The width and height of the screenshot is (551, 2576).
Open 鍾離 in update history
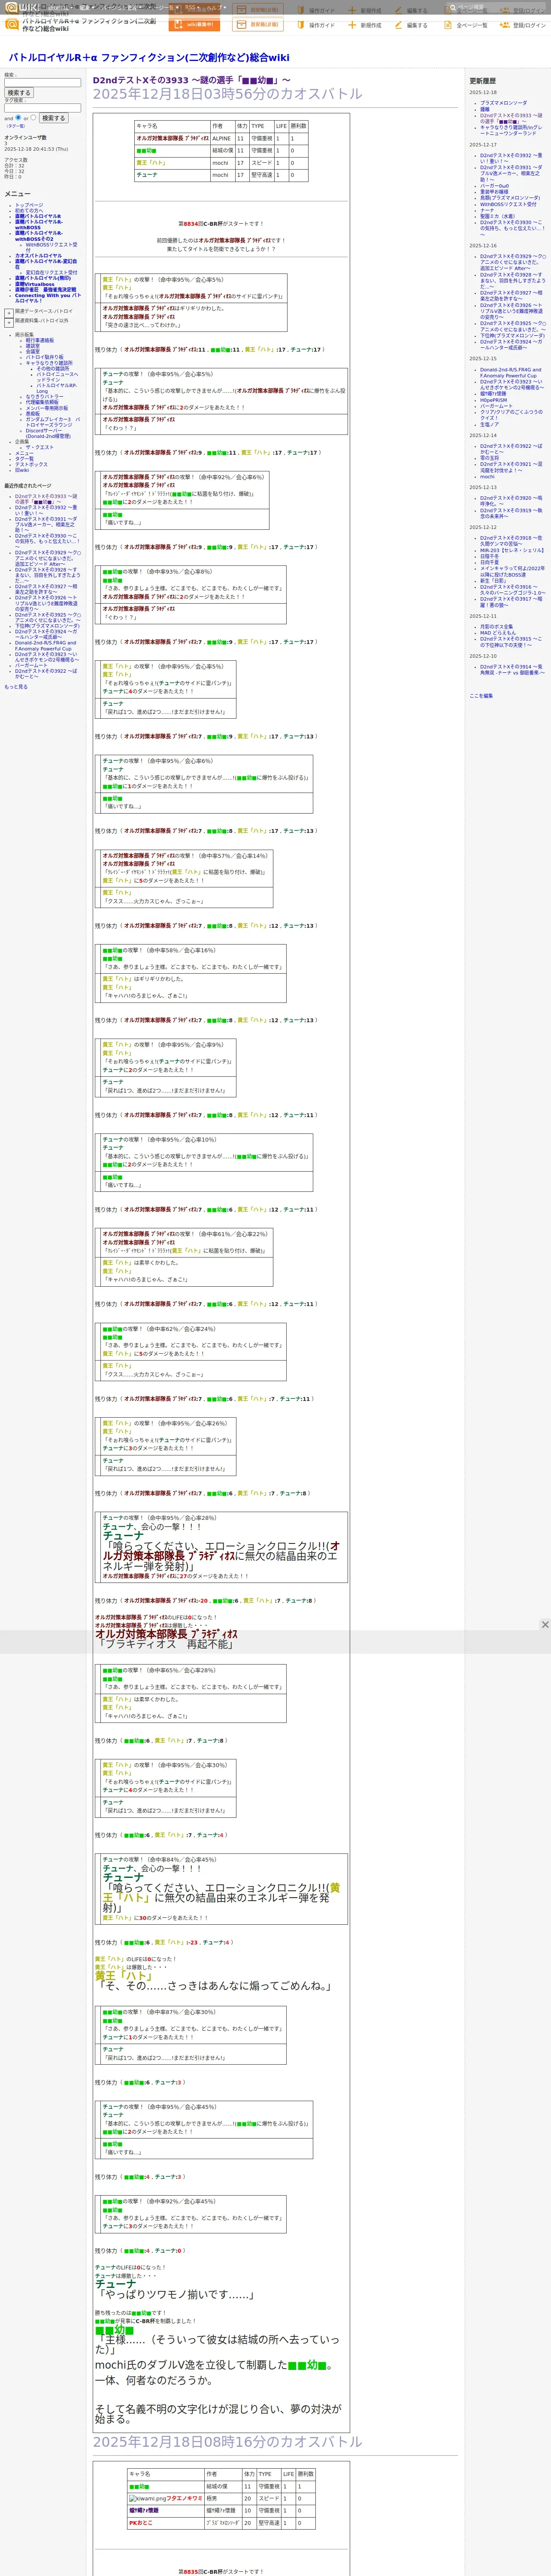point(485,109)
